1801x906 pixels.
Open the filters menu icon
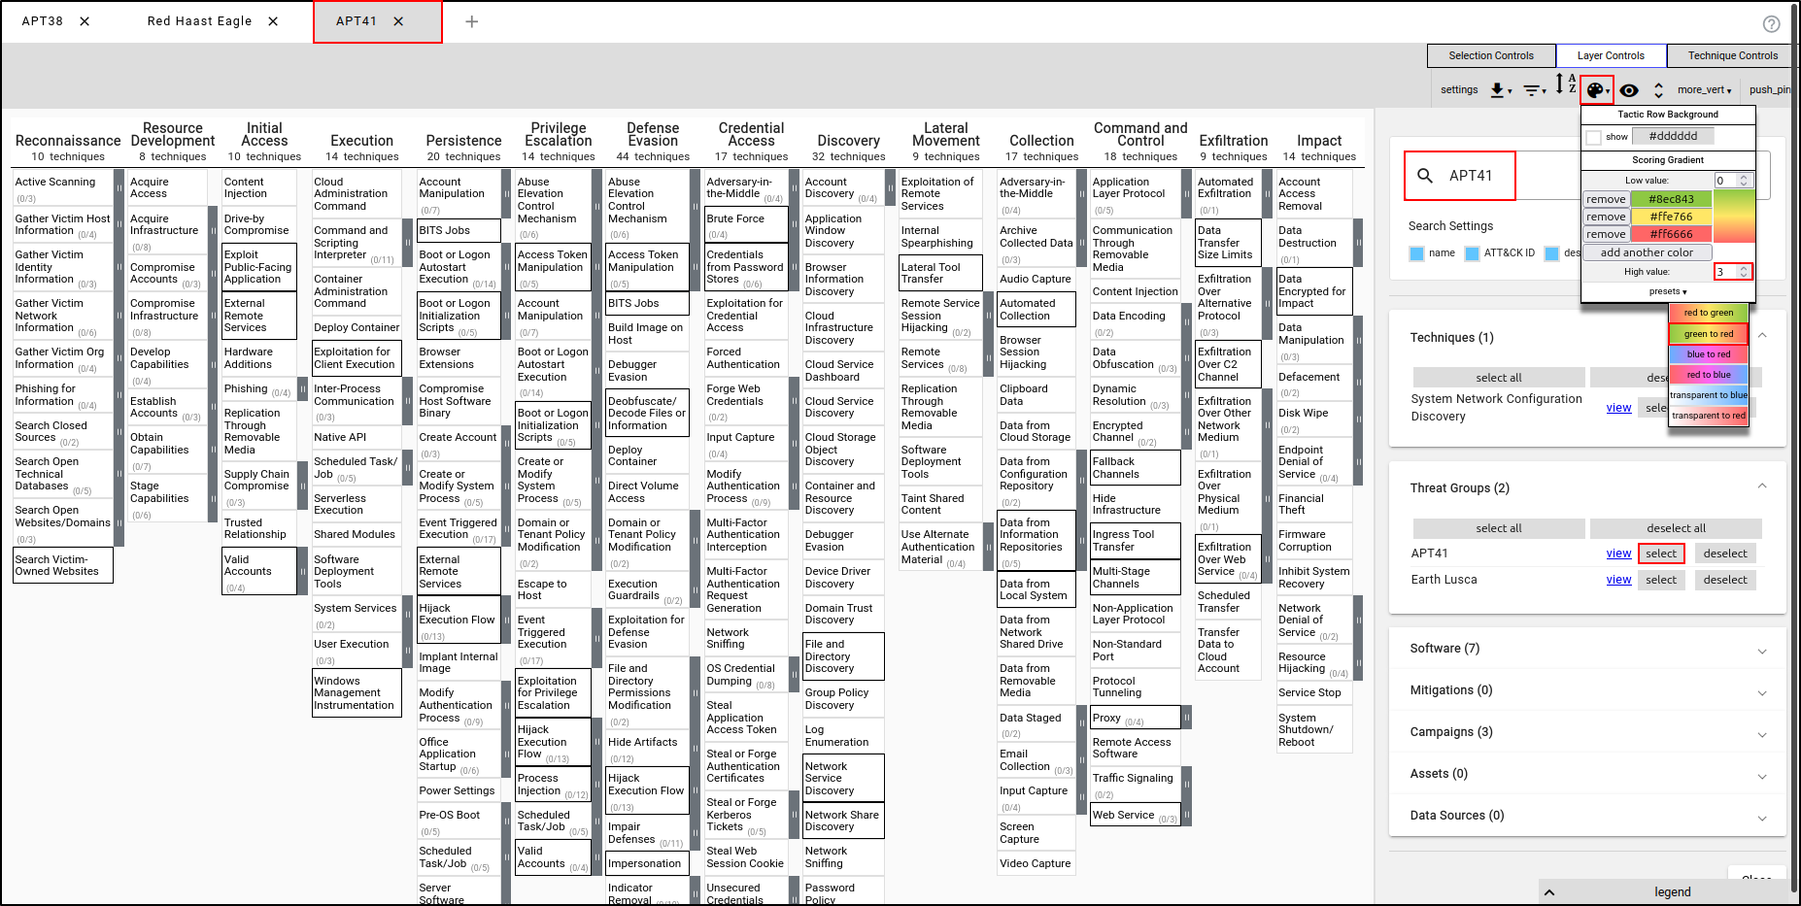1535,90
